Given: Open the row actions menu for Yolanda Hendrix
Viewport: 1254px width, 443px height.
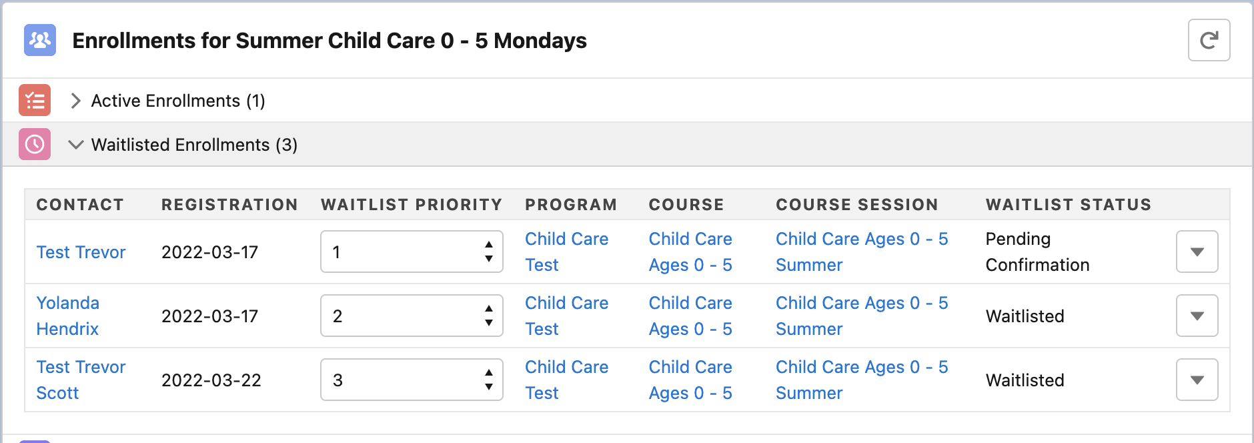Looking at the screenshot, I should pyautogui.click(x=1197, y=316).
